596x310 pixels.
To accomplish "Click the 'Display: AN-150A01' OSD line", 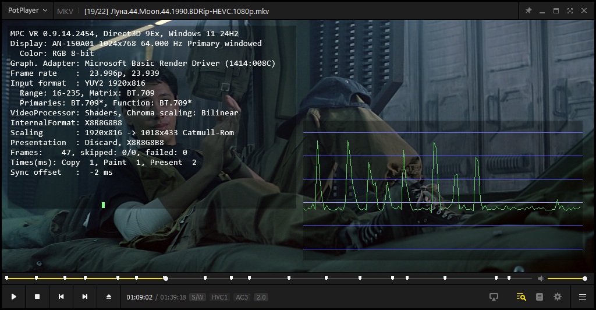I will click(x=136, y=43).
